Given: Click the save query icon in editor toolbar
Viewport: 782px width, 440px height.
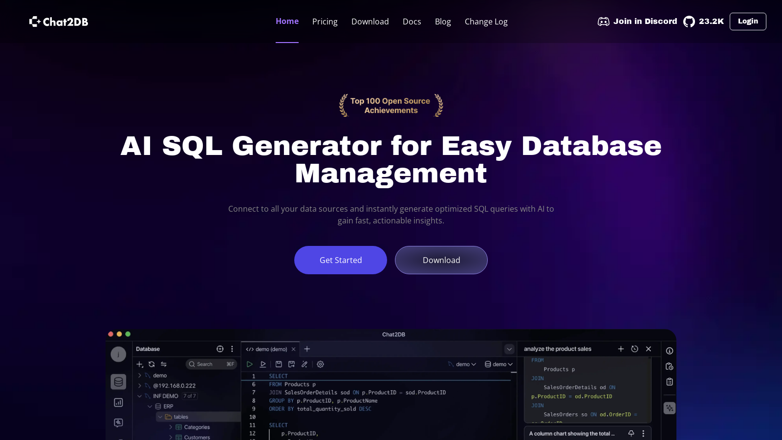Looking at the screenshot, I should [279, 364].
